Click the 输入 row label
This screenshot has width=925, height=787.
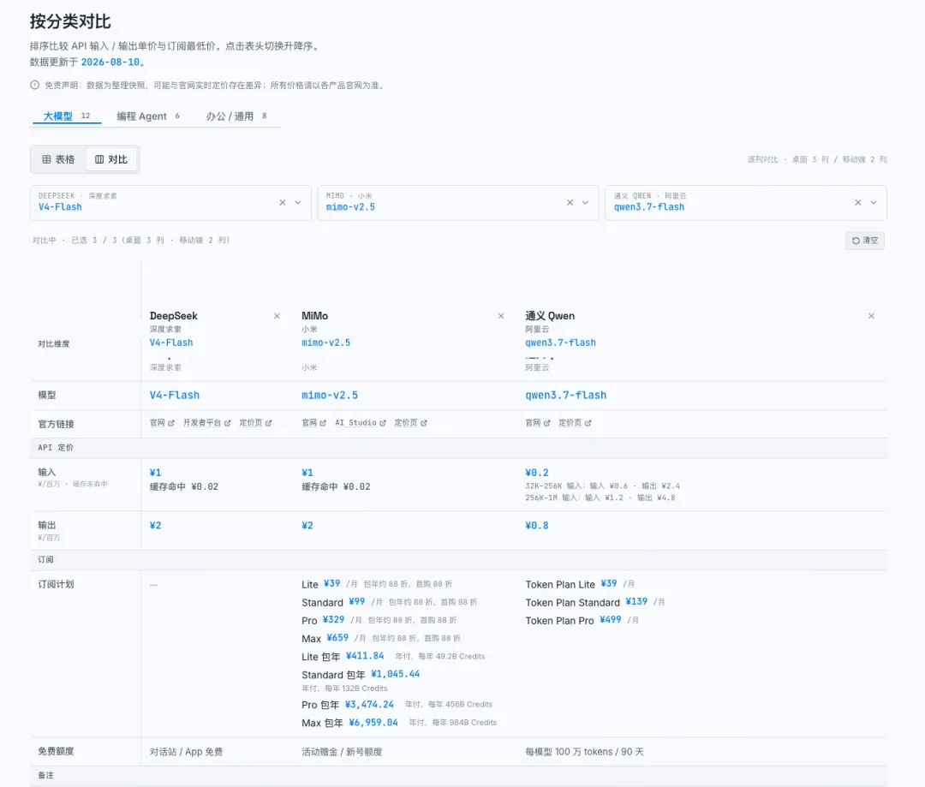click(46, 472)
